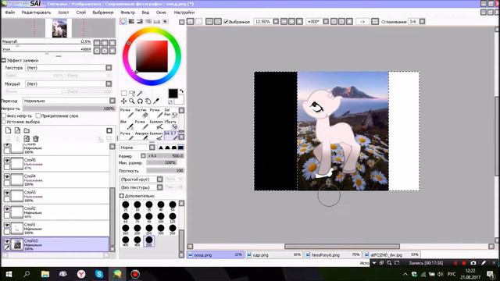Viewport: 500px width, 281px height.
Task: Open the Файл menu
Action: pos(10,12)
